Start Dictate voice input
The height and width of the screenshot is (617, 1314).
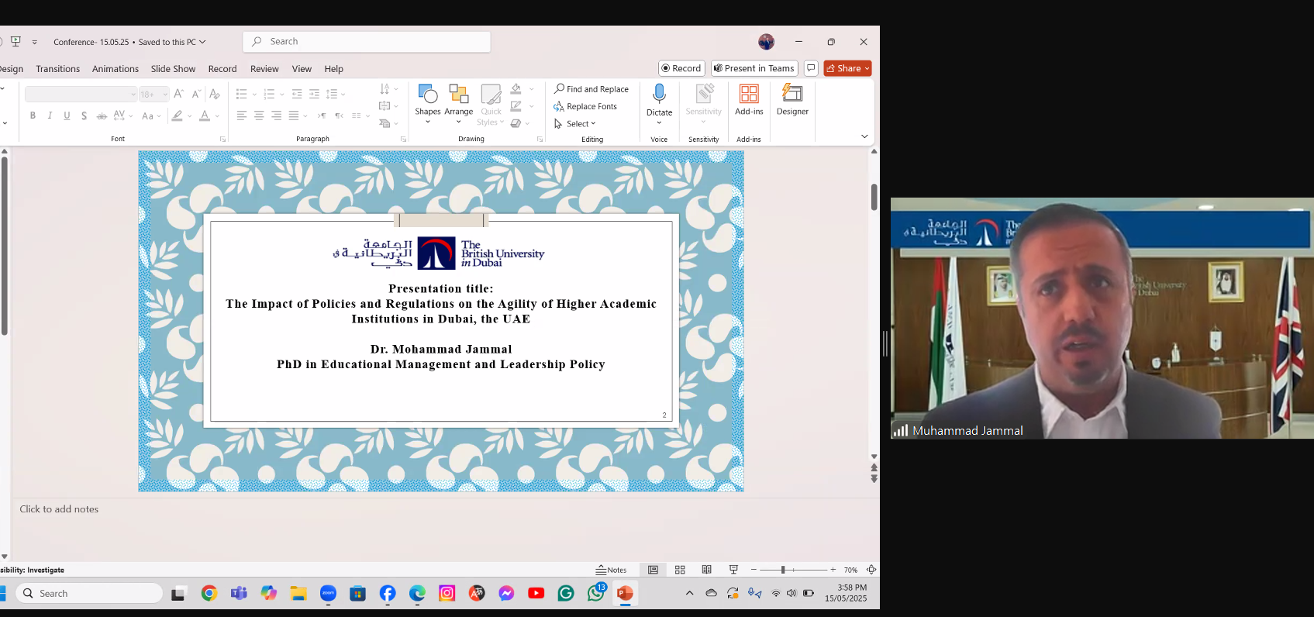point(659,102)
